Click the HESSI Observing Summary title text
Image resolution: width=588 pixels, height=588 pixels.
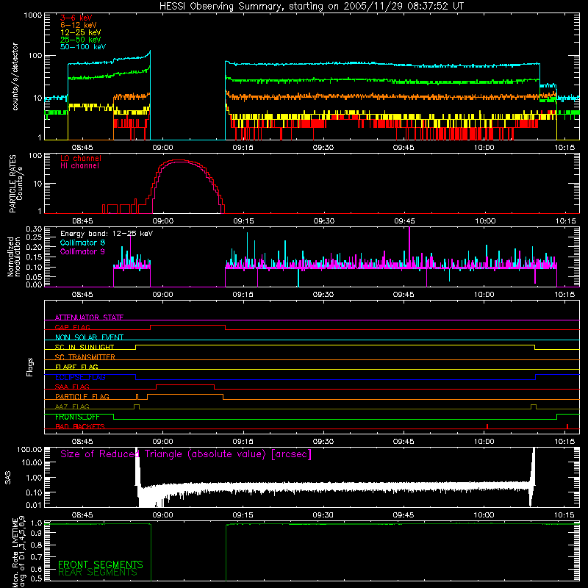[312, 7]
